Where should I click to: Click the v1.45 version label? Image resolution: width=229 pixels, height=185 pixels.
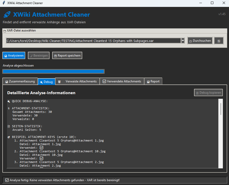tap(222, 14)
